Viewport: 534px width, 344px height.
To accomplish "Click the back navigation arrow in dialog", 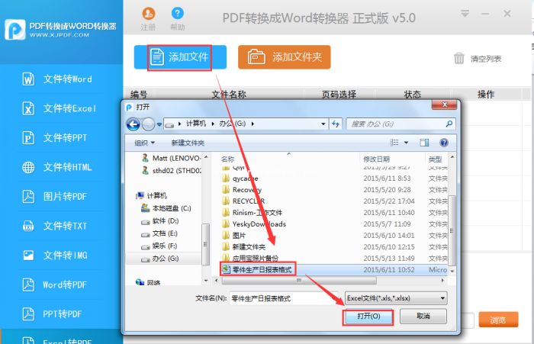I will coord(133,124).
